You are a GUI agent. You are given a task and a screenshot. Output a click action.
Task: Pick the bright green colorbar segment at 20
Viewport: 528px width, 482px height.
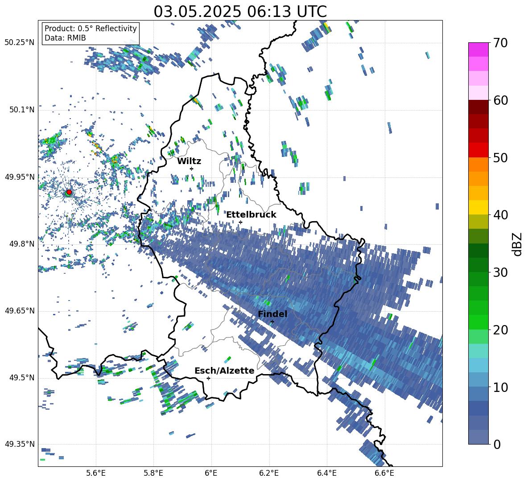[x=478, y=322]
